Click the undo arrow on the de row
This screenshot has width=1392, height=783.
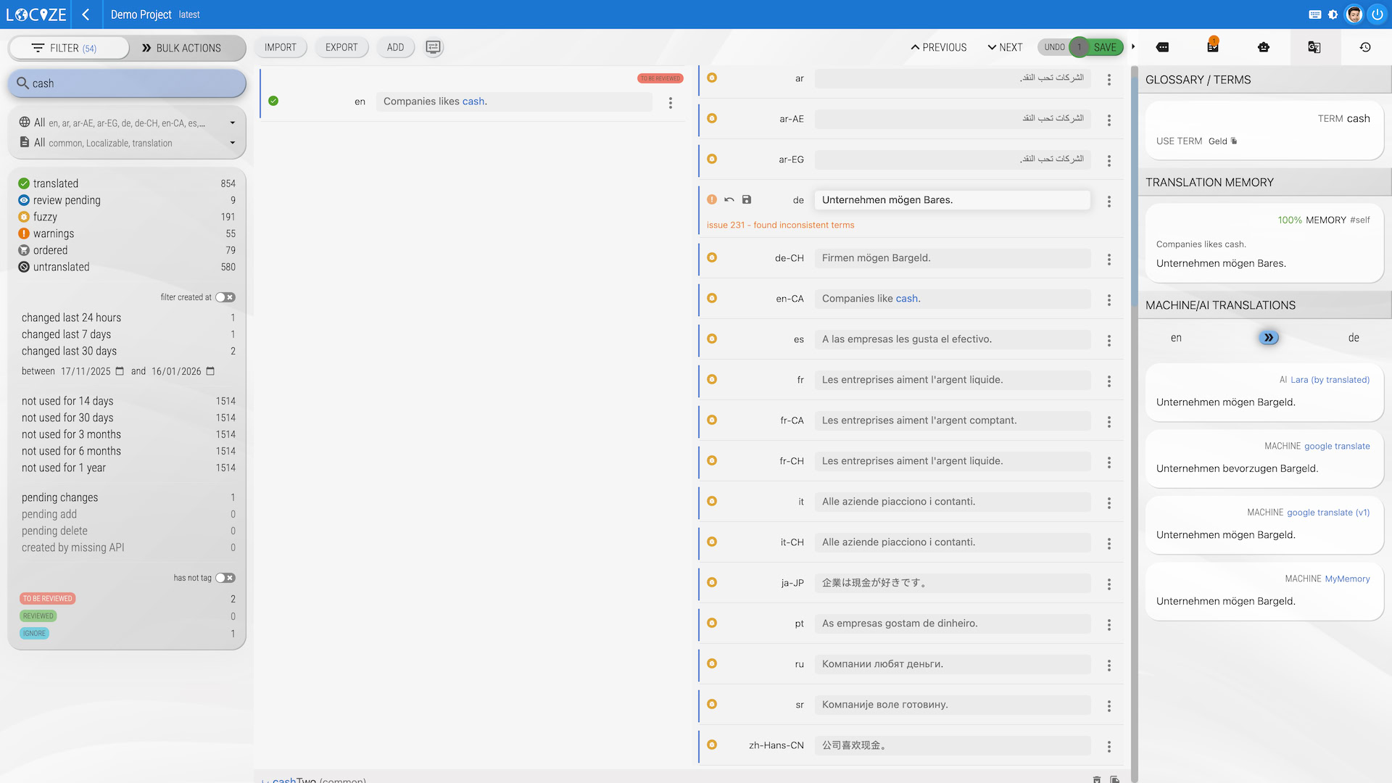[x=729, y=199]
